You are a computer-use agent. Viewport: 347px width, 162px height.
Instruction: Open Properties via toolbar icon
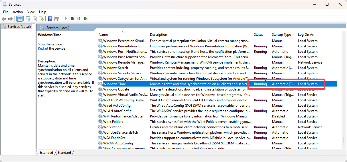[28, 19]
